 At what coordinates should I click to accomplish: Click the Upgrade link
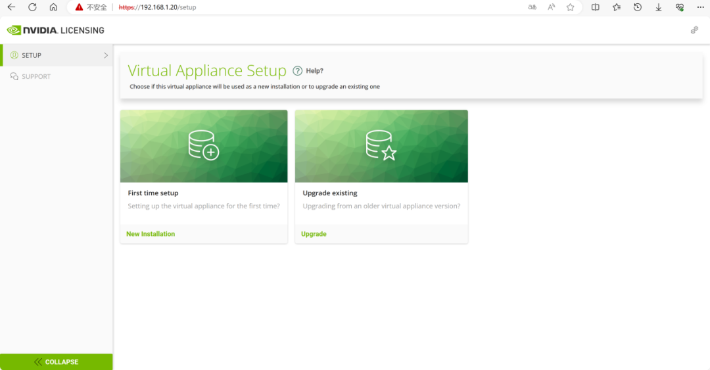coord(314,234)
